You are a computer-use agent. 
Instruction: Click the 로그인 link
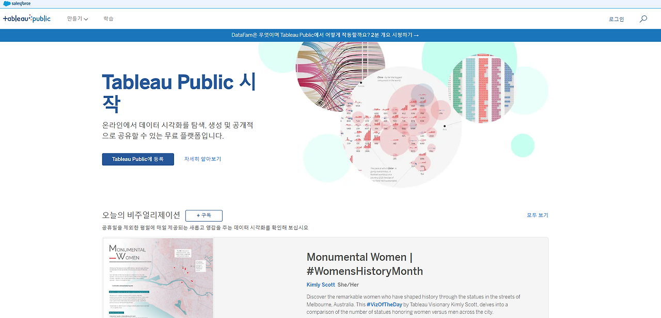(x=616, y=19)
